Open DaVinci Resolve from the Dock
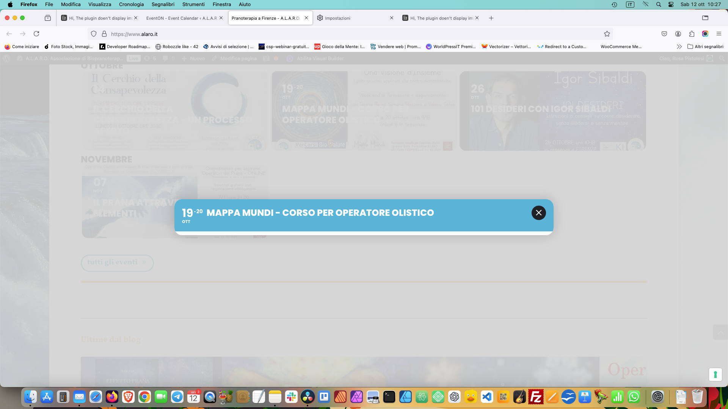The width and height of the screenshot is (728, 409). click(x=308, y=397)
